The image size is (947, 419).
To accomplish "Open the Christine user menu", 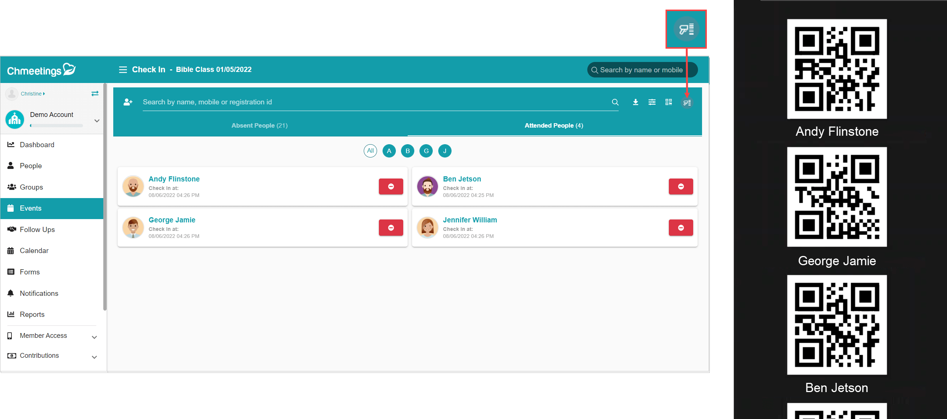I will pyautogui.click(x=33, y=94).
